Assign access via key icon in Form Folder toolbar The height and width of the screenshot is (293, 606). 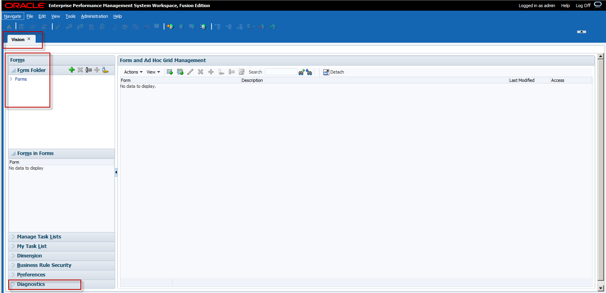tap(105, 70)
